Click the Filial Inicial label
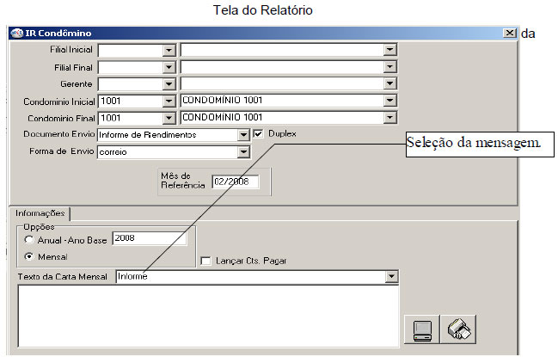 click(71, 50)
